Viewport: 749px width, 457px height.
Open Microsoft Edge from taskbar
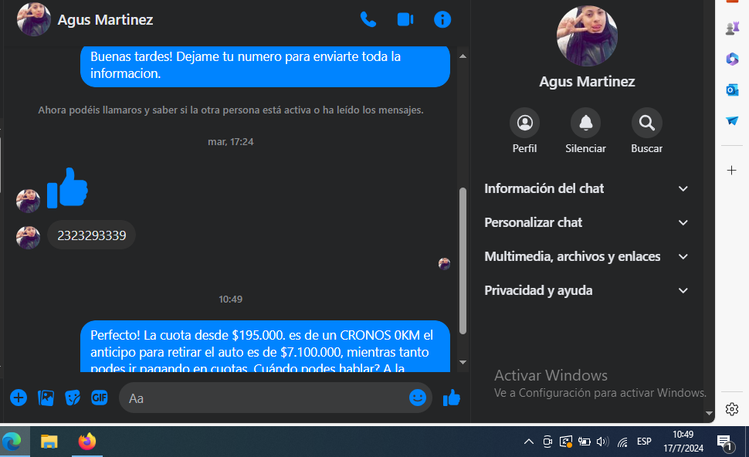[12, 442]
